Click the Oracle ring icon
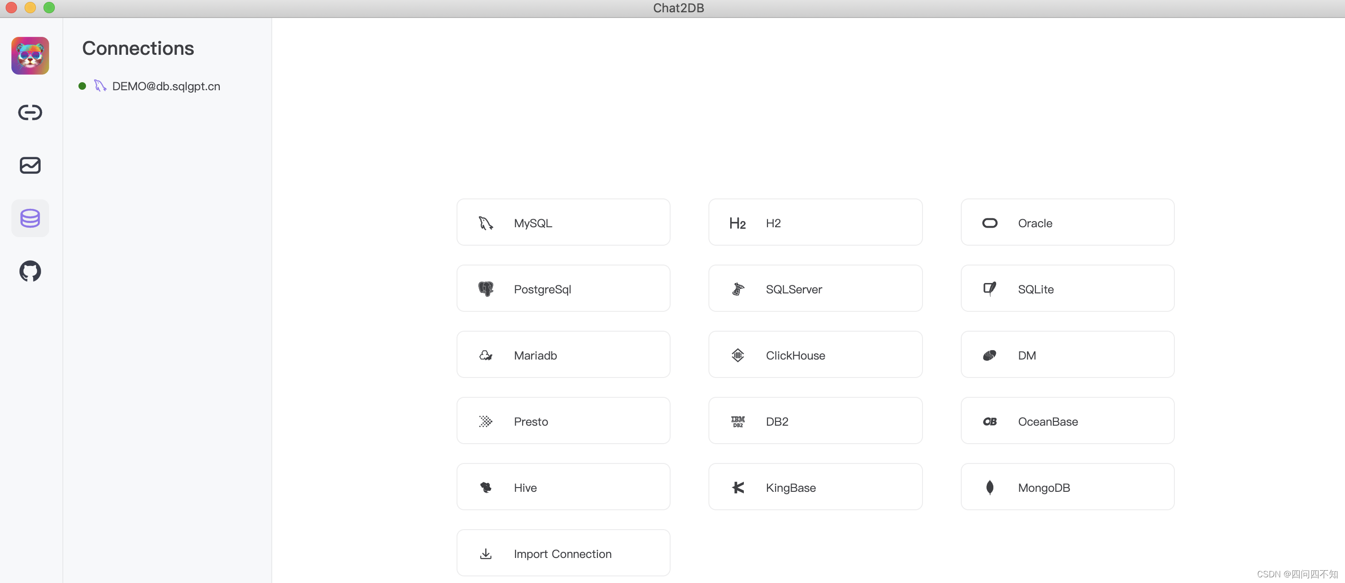This screenshot has height=583, width=1345. pos(990,223)
